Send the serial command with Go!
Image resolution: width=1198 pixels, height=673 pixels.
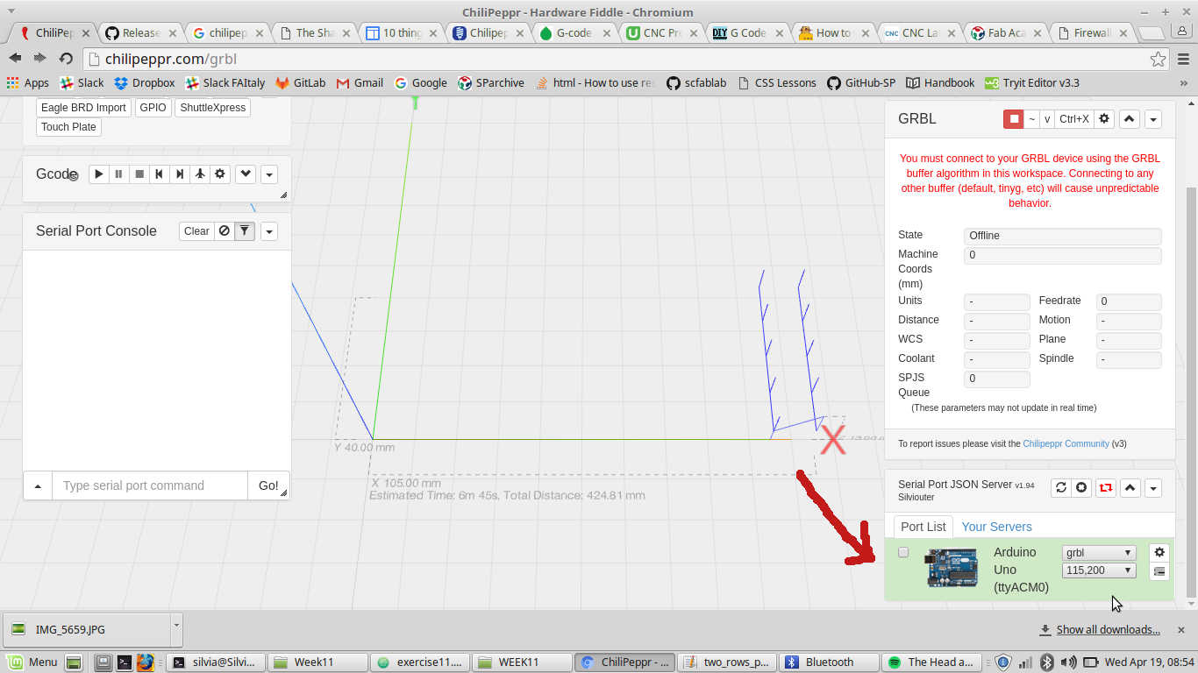click(268, 485)
